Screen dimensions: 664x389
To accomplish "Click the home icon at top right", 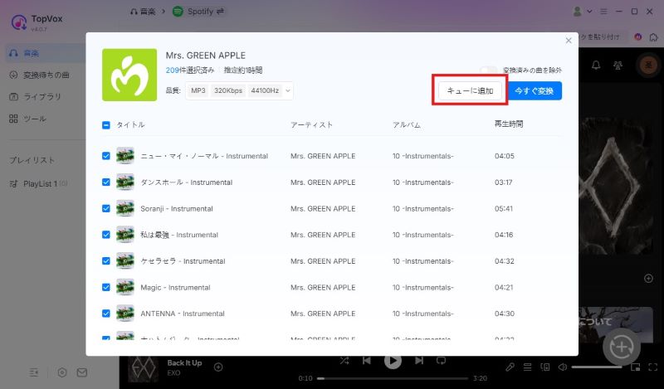I will click(x=653, y=37).
